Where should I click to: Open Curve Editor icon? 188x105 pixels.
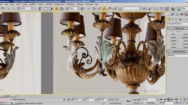point(162,9)
